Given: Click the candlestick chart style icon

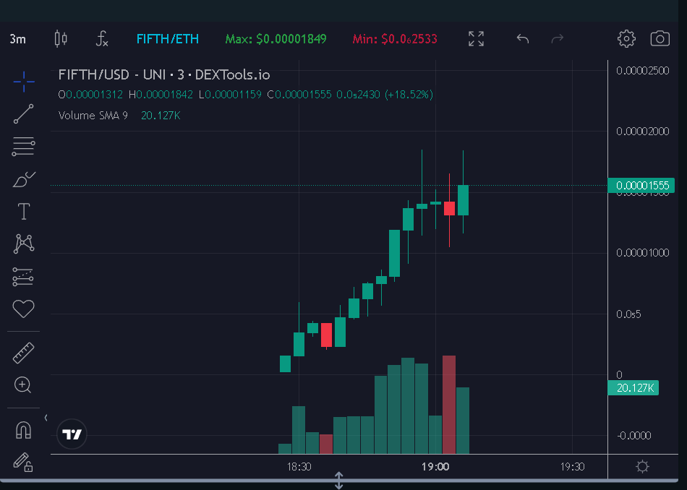Looking at the screenshot, I should [59, 39].
